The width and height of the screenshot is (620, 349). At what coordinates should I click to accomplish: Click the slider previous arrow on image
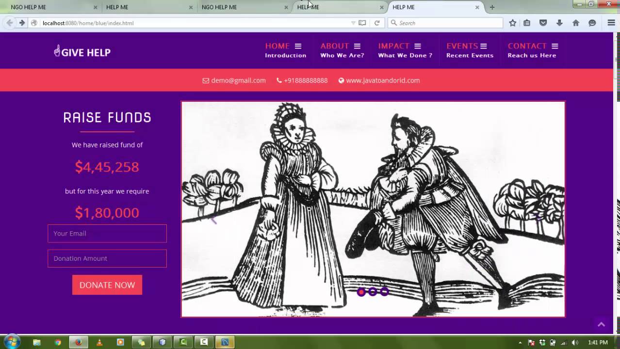coord(213,219)
